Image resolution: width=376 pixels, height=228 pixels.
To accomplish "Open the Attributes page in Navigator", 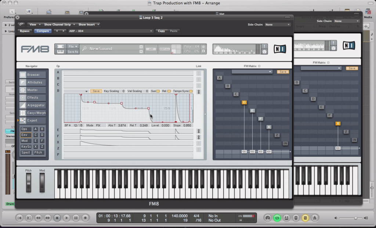I will (x=33, y=82).
